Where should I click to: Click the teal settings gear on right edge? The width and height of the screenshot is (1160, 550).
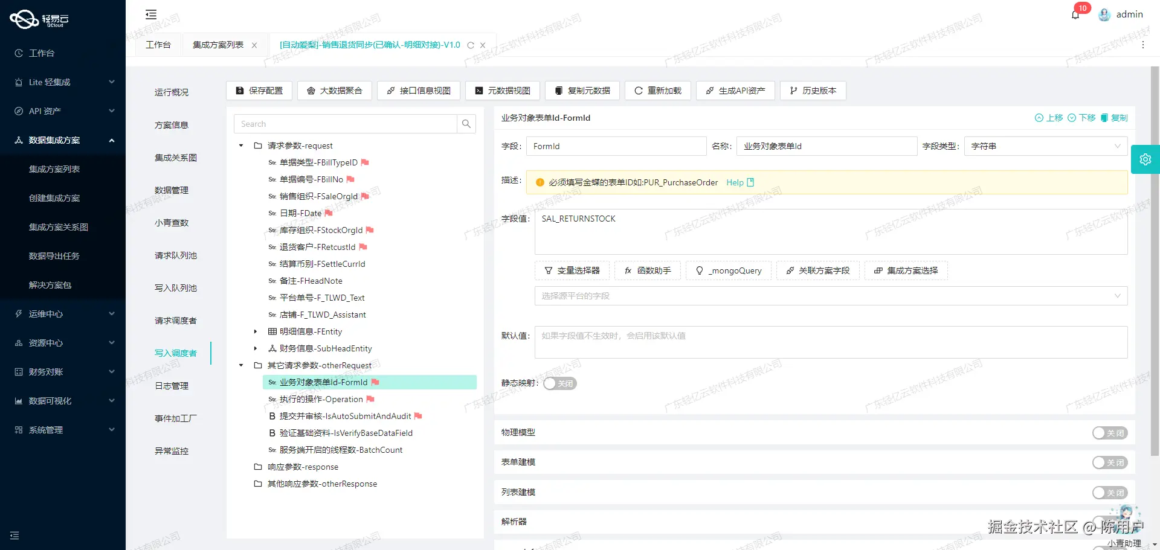(1145, 159)
